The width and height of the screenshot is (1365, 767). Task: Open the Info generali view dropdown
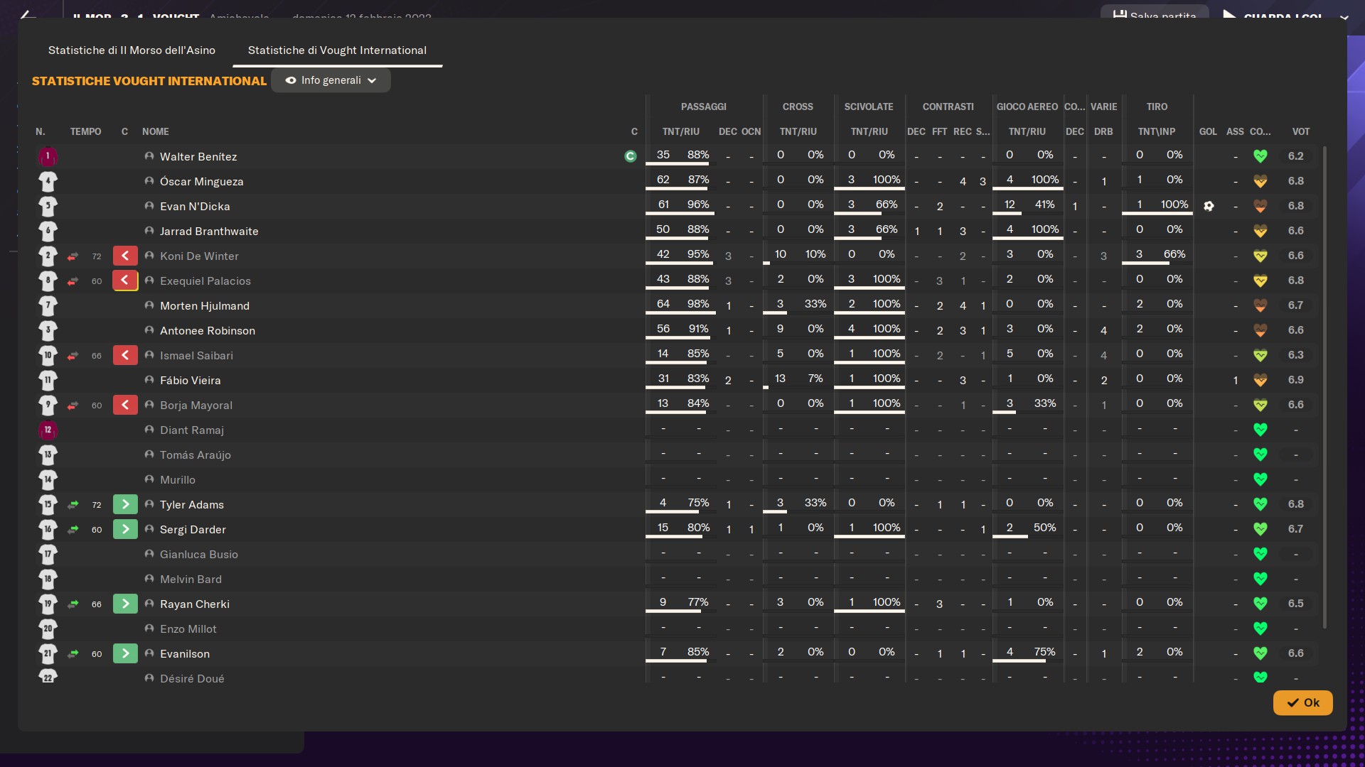coord(331,80)
